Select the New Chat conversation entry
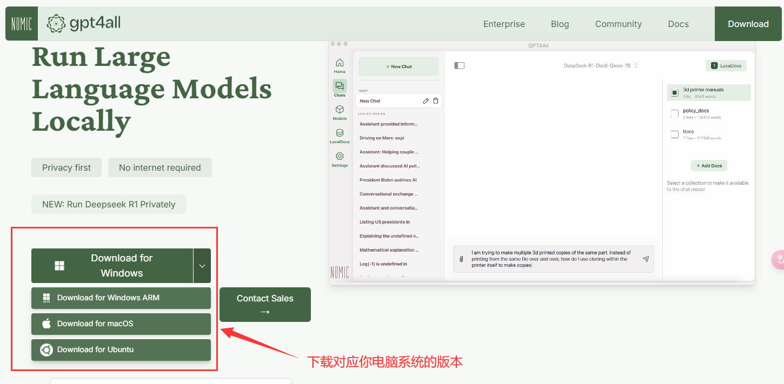Viewport: 784px width, 384px height. coord(399,101)
